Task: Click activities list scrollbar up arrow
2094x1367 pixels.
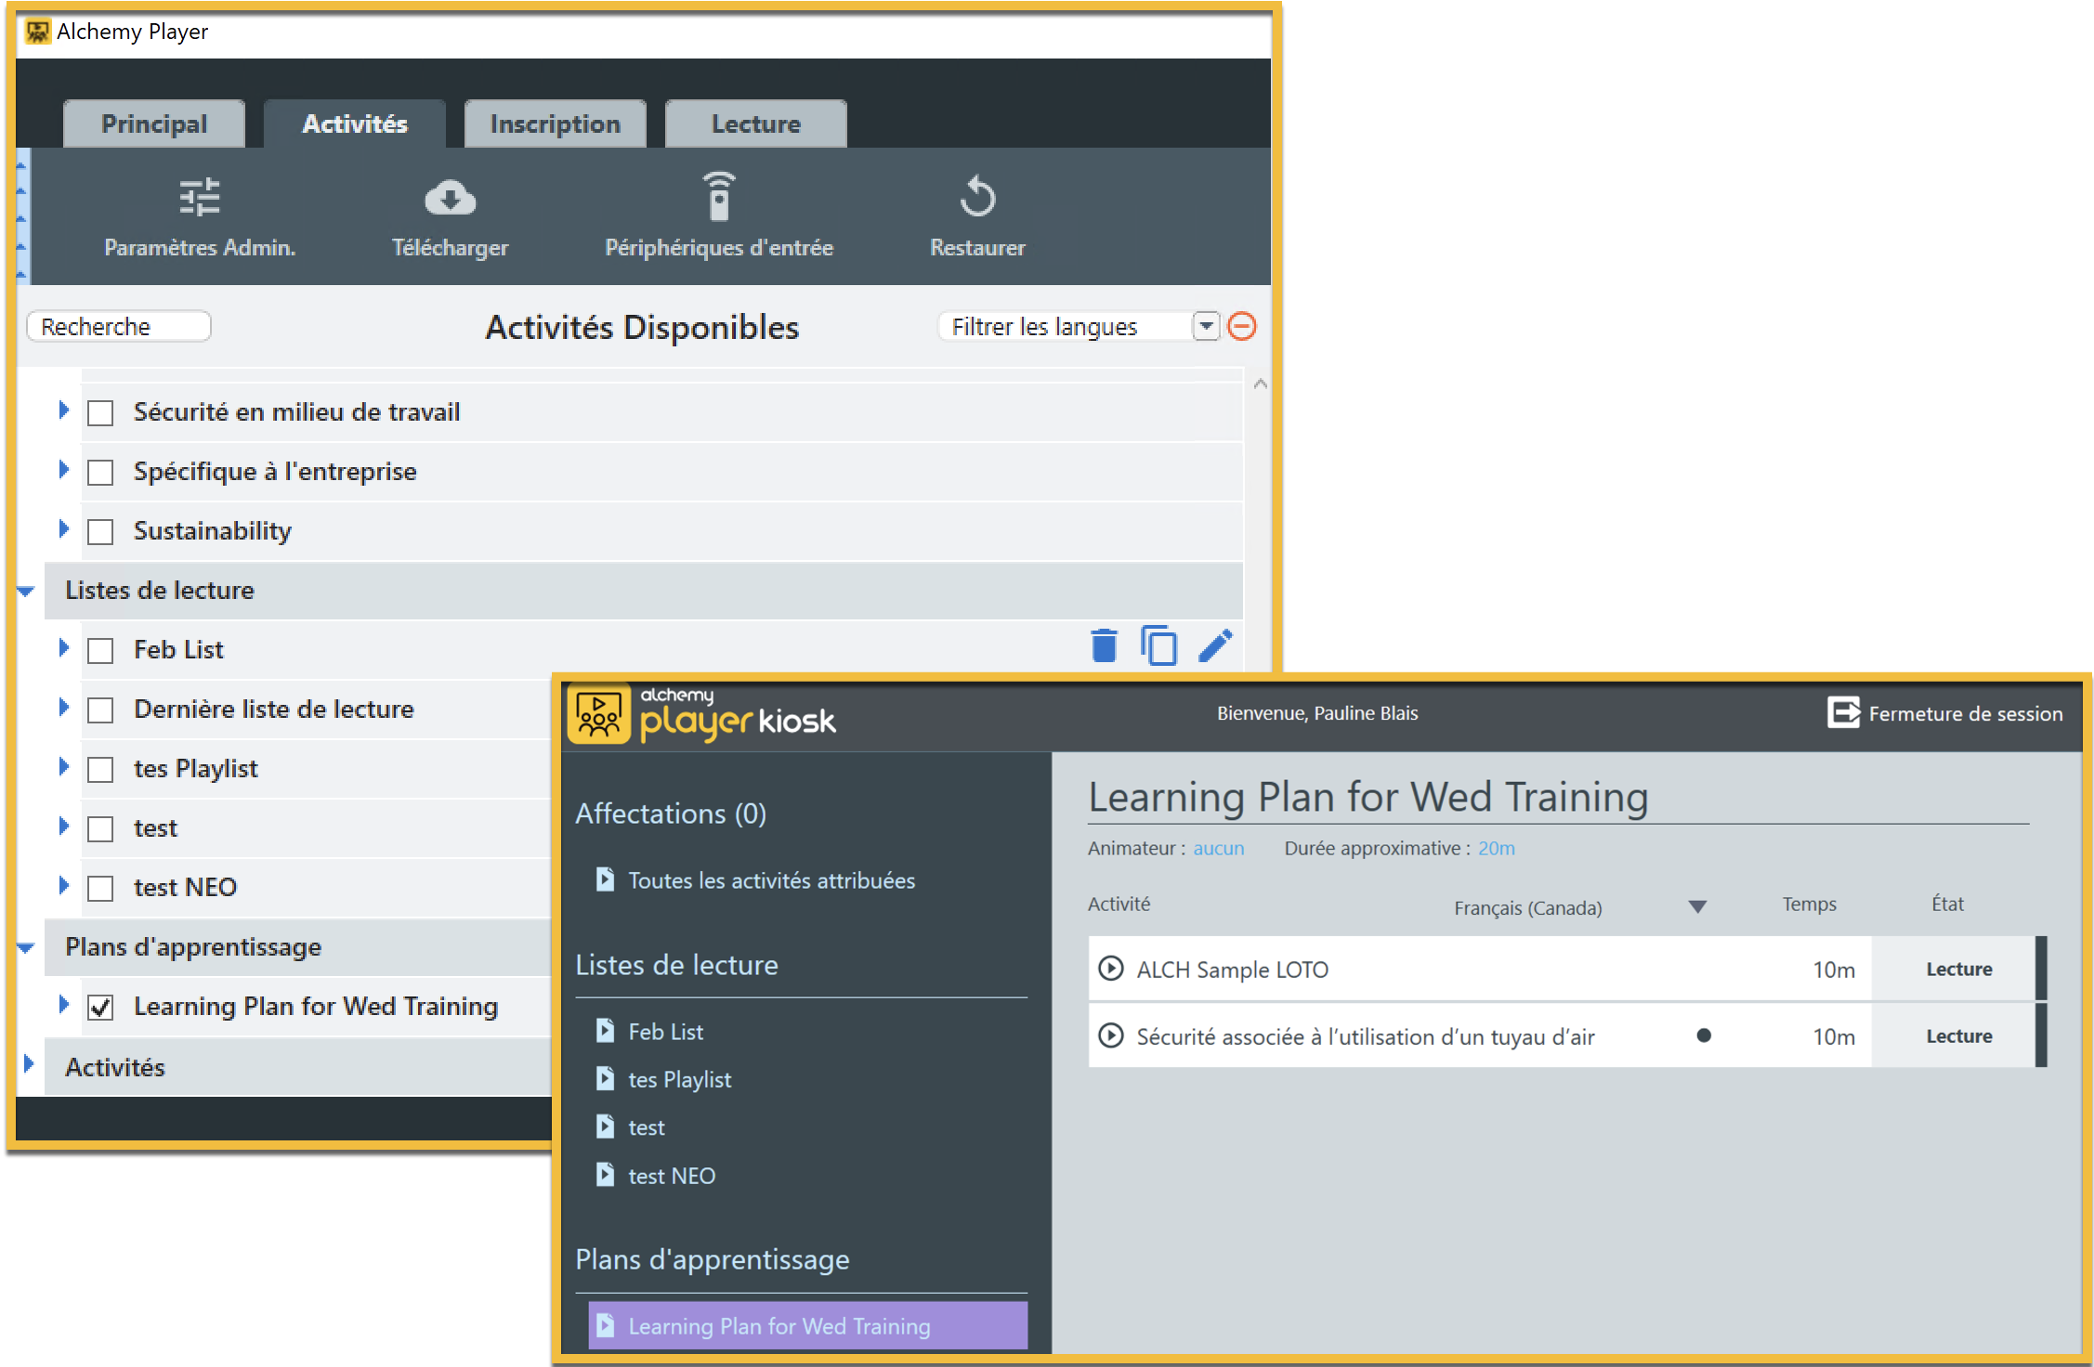Action: [1260, 384]
